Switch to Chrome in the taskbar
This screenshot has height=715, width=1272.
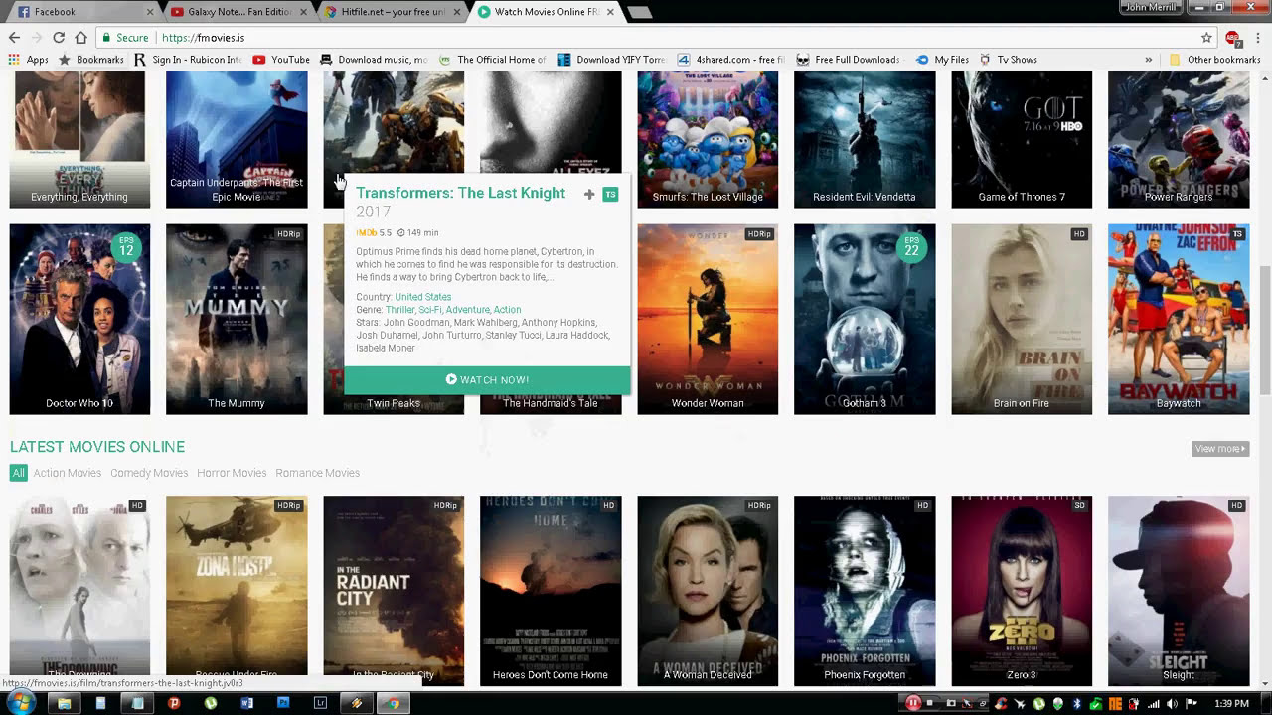point(394,703)
